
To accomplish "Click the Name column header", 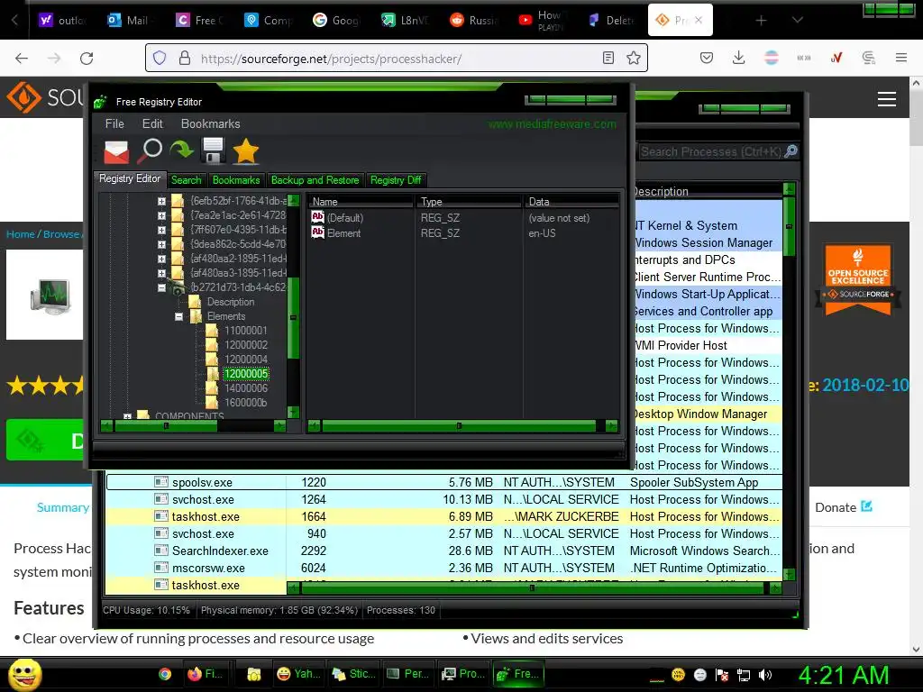I will (x=361, y=201).
